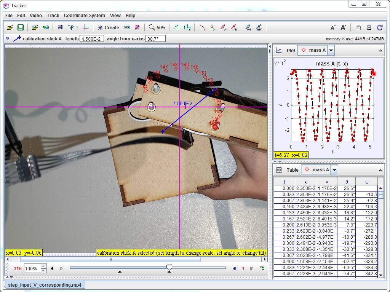Open the Help menu
Screen dimensions: 390x292
pos(130,16)
